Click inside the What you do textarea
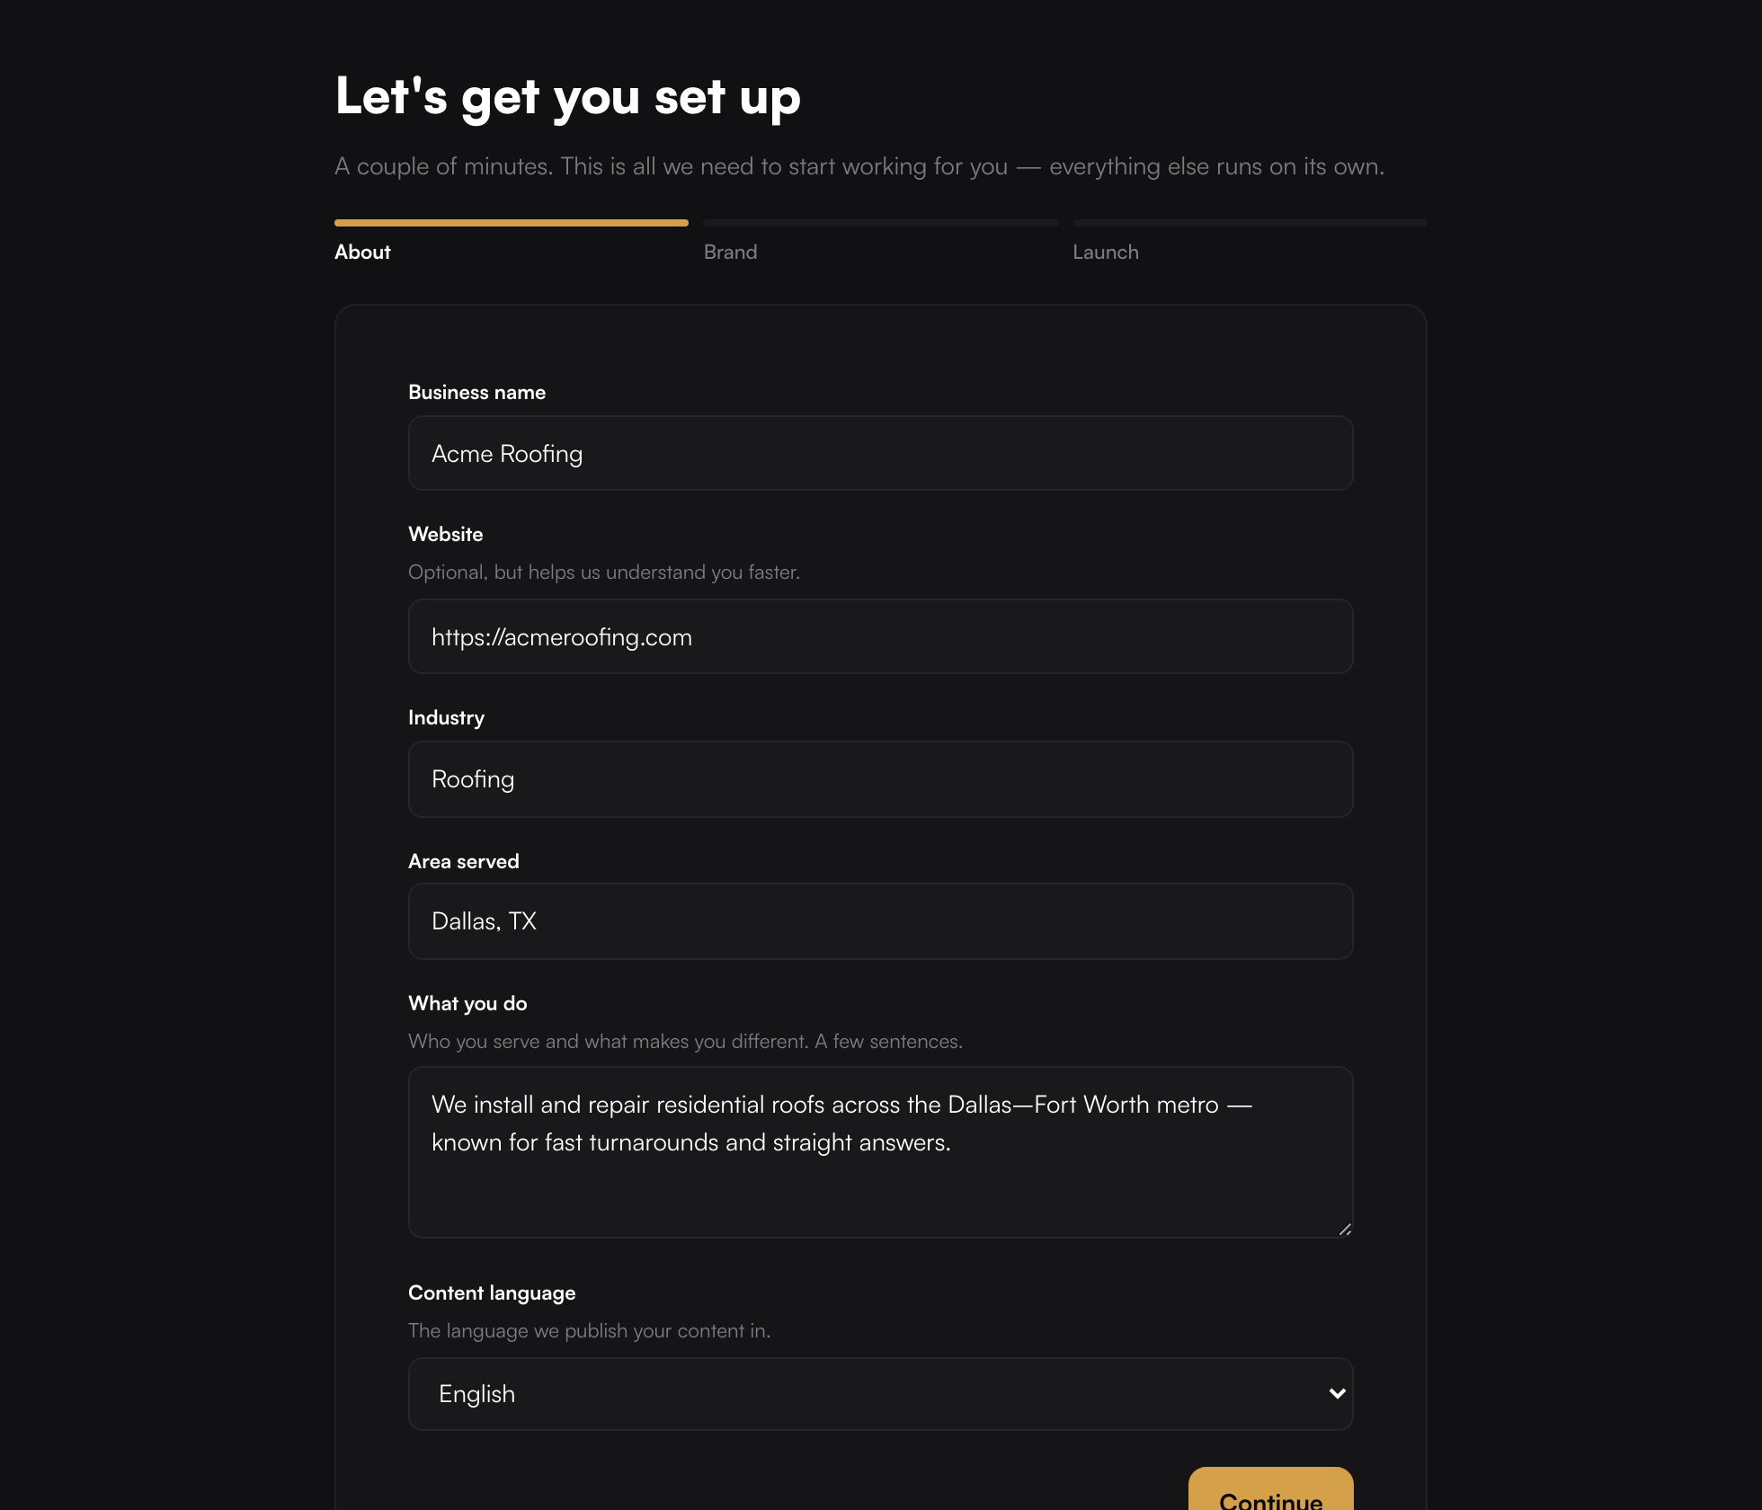Viewport: 1762px width, 1510px height. tap(880, 1152)
